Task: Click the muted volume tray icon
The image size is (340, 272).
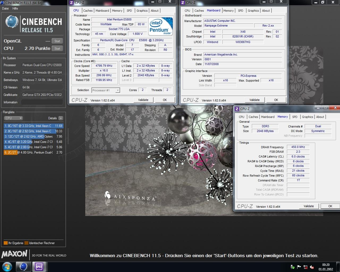Action: pos(312,267)
